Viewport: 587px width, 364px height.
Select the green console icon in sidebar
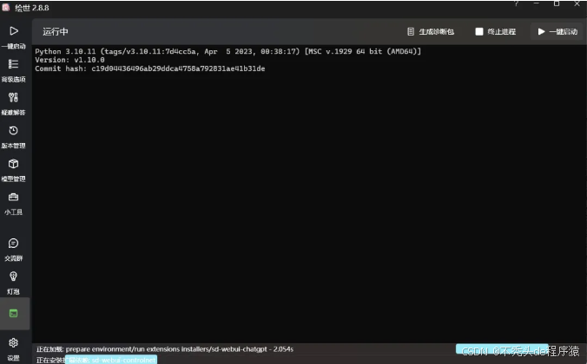click(x=14, y=313)
